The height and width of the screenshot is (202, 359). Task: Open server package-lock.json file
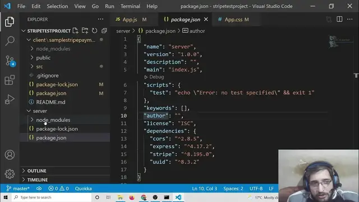[x=57, y=129]
